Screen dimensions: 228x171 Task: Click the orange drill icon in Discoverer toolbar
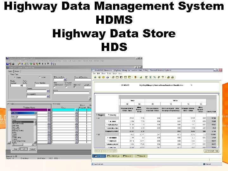[x=135, y=77]
